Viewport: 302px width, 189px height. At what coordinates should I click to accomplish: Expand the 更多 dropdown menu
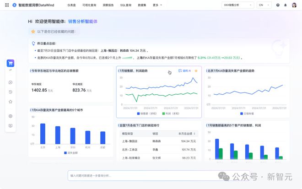pos(157,5)
